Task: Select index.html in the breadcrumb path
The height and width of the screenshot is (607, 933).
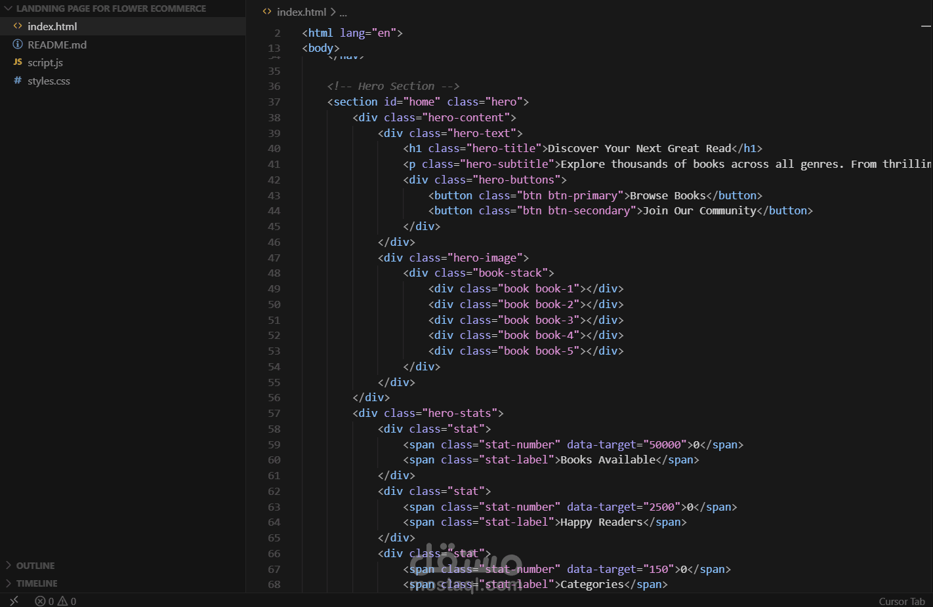Action: point(301,12)
